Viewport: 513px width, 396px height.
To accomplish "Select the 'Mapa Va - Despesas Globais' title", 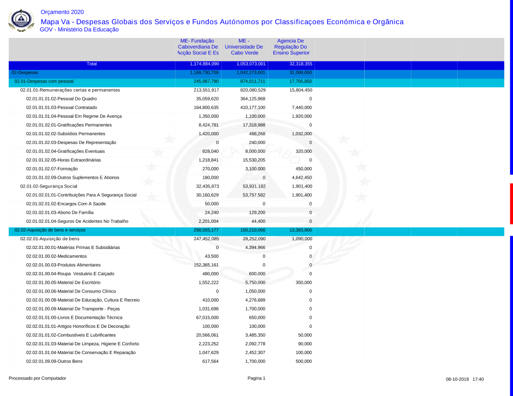I will [x=222, y=22].
